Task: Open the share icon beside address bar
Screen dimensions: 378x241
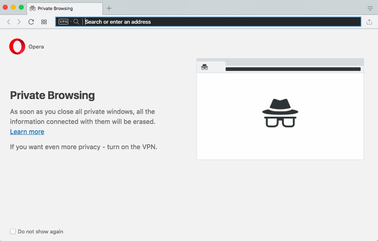Action: click(369, 22)
